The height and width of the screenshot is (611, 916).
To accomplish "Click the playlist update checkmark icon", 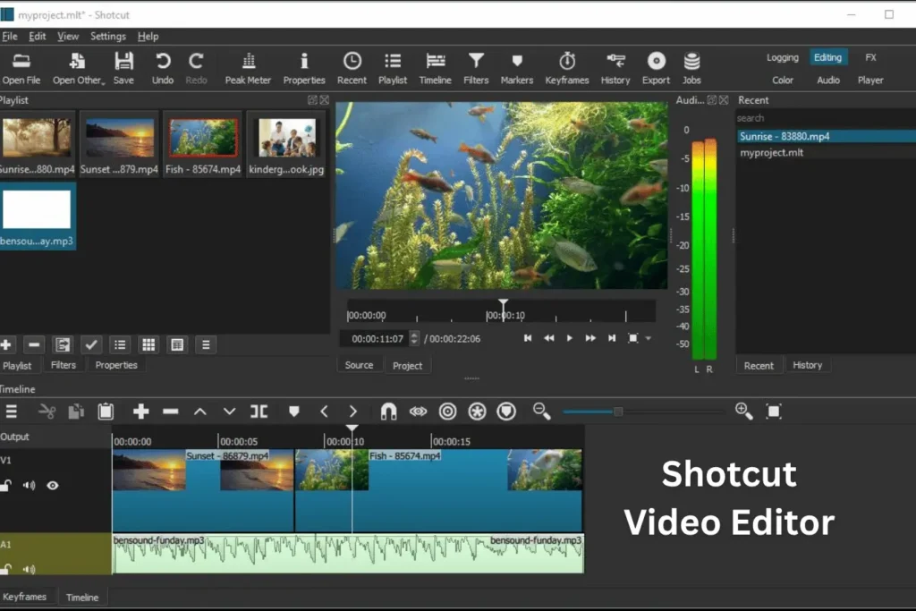I will (x=91, y=344).
